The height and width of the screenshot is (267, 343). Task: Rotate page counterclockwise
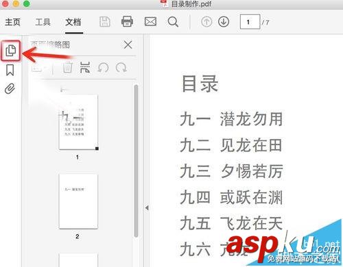pyautogui.click(x=103, y=68)
